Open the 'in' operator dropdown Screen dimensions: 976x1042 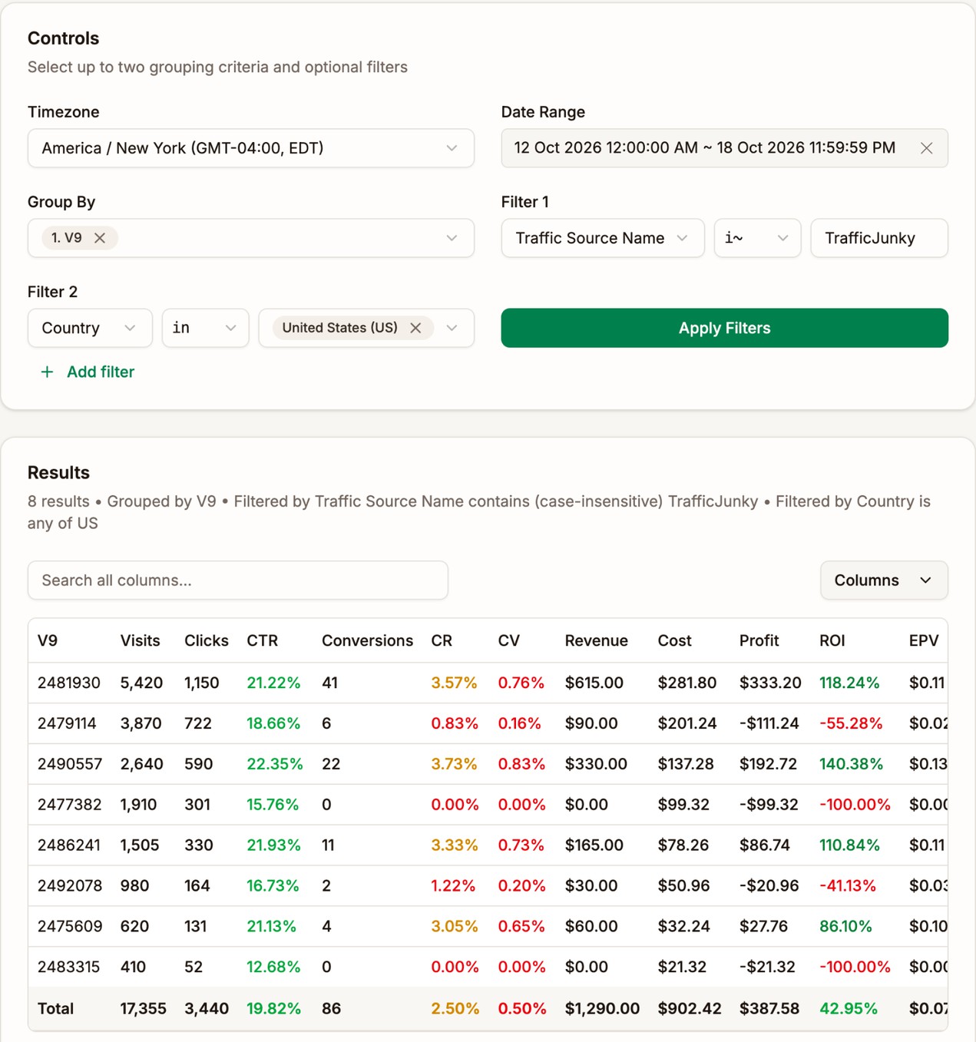pyautogui.click(x=205, y=328)
